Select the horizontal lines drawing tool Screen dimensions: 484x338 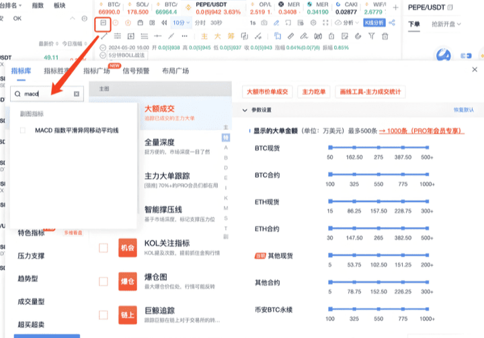click(x=118, y=36)
